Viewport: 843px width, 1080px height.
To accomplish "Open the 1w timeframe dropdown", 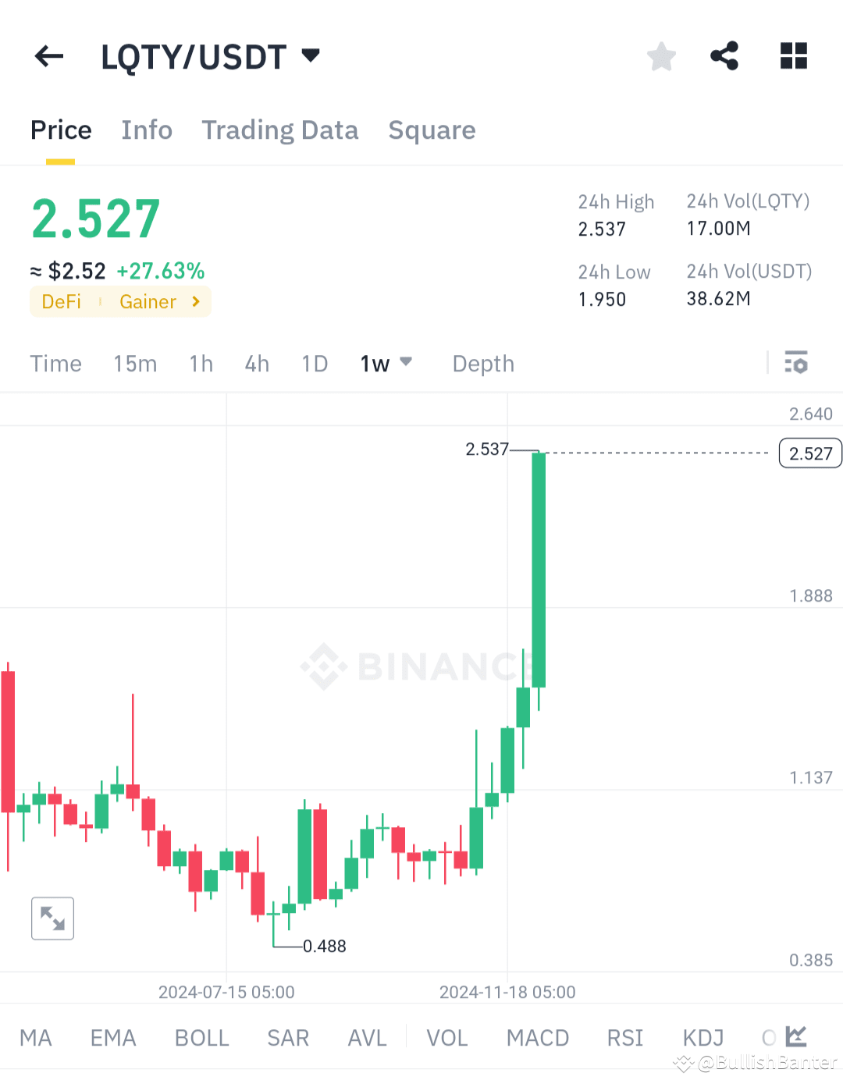I will click(386, 363).
